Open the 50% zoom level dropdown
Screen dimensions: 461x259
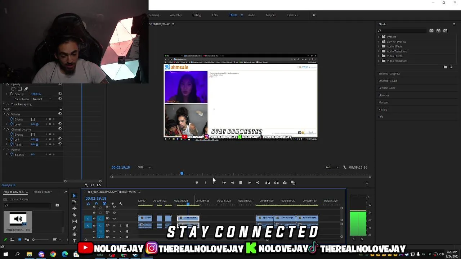coord(144,167)
